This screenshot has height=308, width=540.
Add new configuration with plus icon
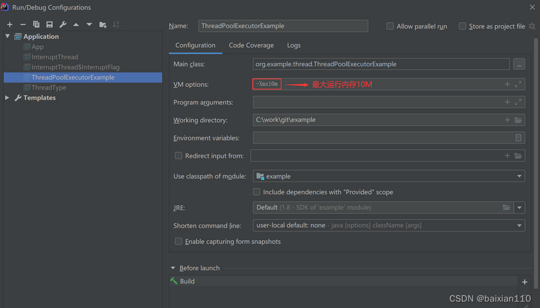(10, 24)
